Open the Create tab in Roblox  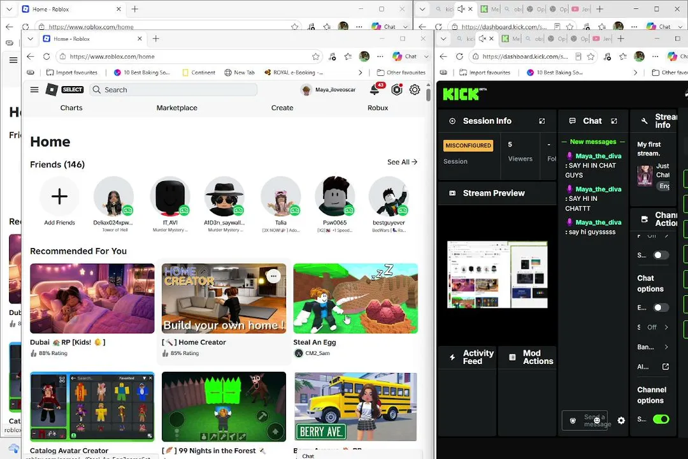[282, 108]
